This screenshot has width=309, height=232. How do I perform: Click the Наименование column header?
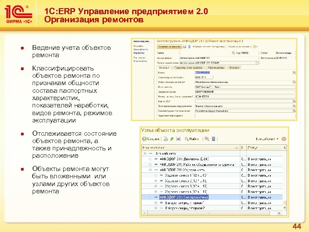point(191,147)
